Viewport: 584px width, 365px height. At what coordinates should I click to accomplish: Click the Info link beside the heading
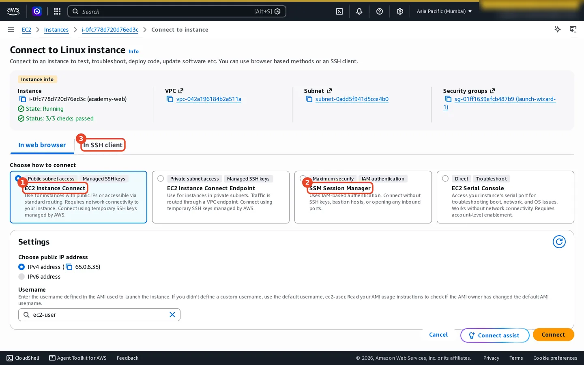point(133,52)
